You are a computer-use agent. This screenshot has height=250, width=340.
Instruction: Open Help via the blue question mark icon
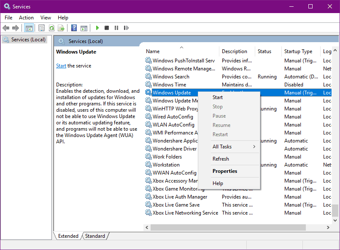(74, 28)
